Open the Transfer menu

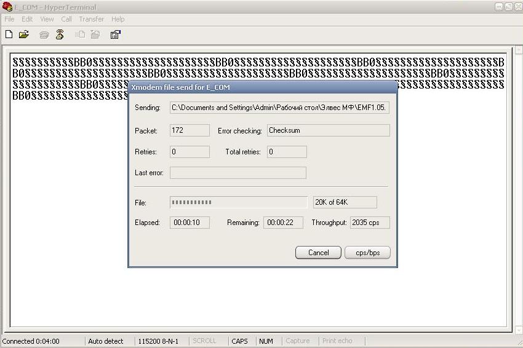coord(92,19)
